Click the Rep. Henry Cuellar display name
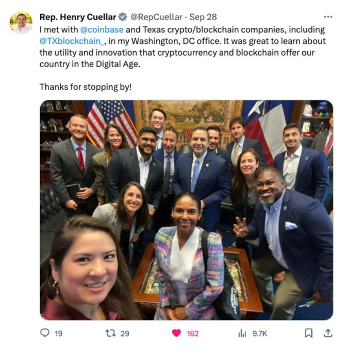348x351 pixels. pos(78,17)
